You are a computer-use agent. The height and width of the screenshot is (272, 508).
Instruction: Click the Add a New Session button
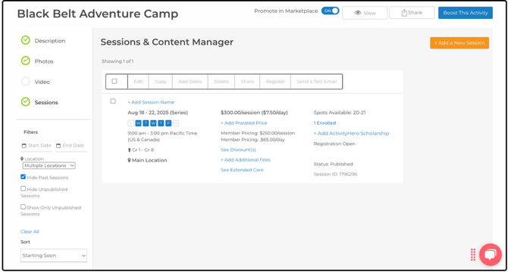tap(459, 42)
